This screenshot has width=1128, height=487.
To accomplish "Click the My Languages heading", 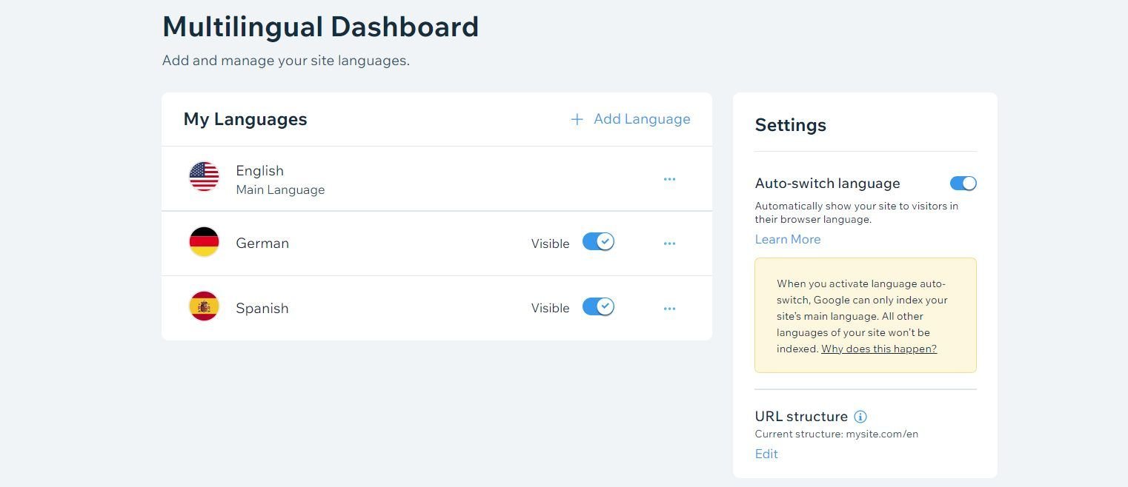I will (245, 119).
